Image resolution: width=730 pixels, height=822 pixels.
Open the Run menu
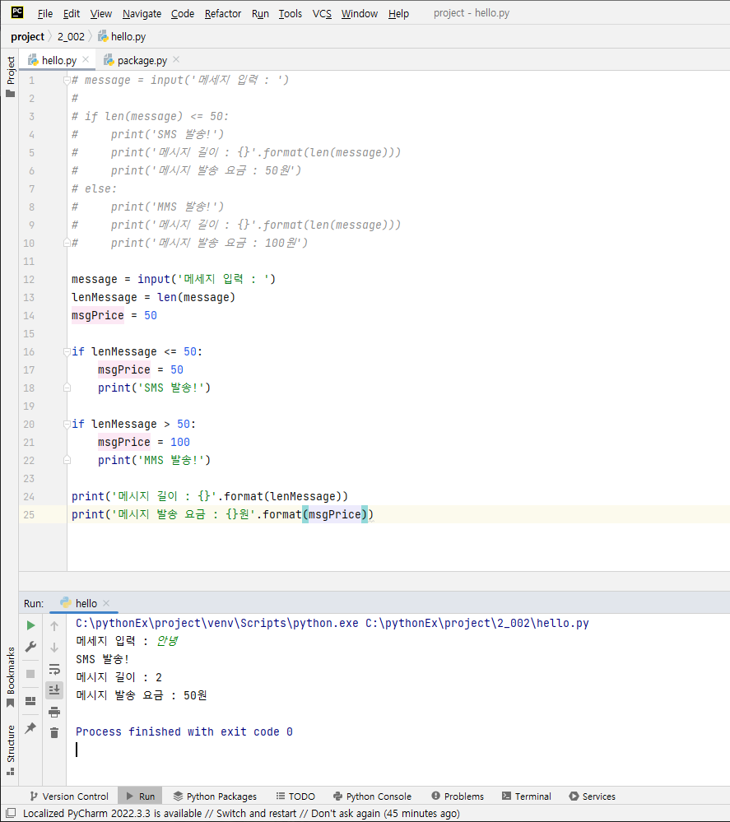point(260,14)
